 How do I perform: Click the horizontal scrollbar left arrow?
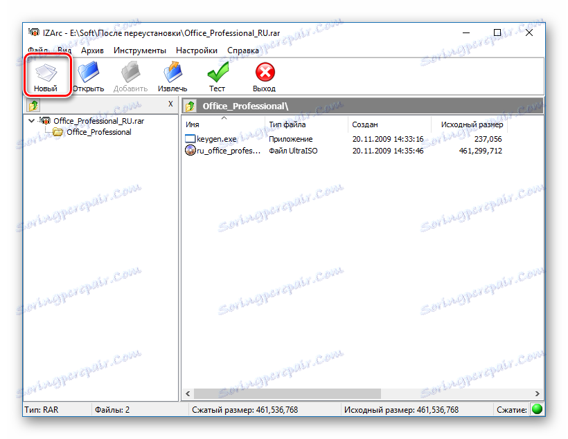pyautogui.click(x=188, y=393)
